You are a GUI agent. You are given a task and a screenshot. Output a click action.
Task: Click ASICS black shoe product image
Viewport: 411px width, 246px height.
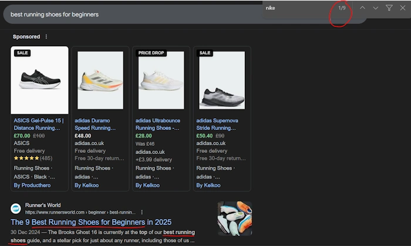point(39,80)
